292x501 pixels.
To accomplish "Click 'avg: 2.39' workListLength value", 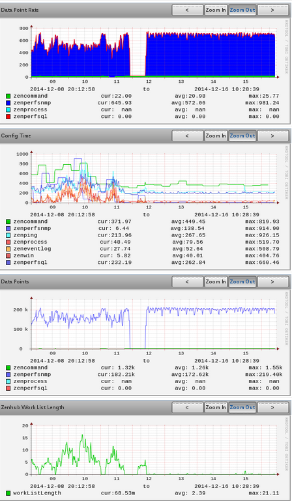I will click(x=190, y=493).
